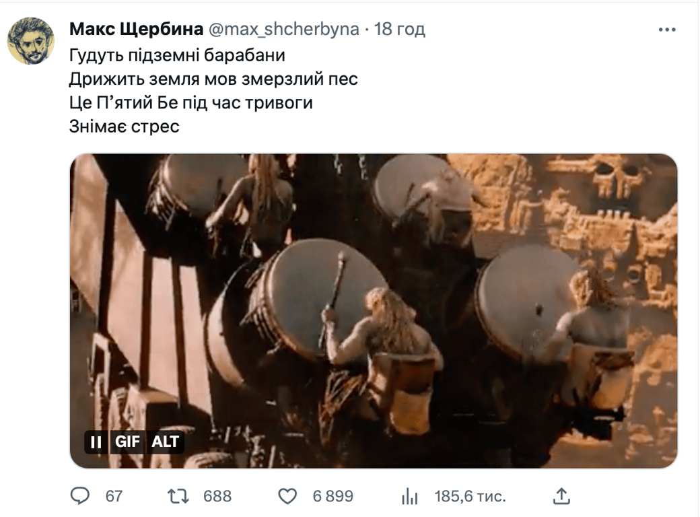Pause the GIF playback
Screen dimensions: 700x517
tap(96, 442)
